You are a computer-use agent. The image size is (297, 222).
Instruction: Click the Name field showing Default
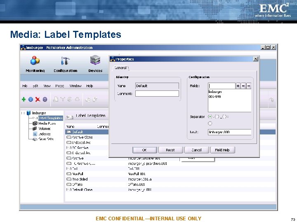click(157, 86)
